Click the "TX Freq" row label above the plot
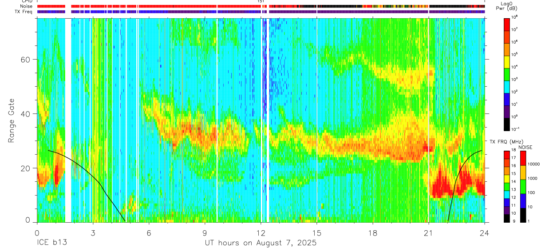The width and height of the screenshot is (545, 252). pyautogui.click(x=24, y=12)
